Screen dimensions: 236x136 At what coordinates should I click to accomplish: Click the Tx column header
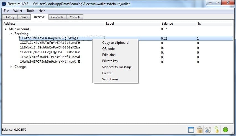pyautogui.click(x=214, y=24)
